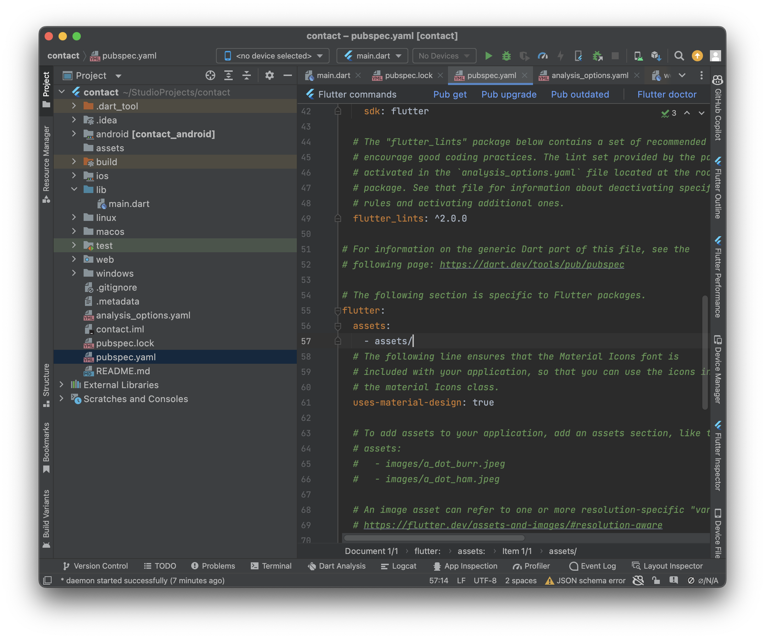Open Flutter Inspector side panel
The image size is (765, 639).
(x=718, y=456)
